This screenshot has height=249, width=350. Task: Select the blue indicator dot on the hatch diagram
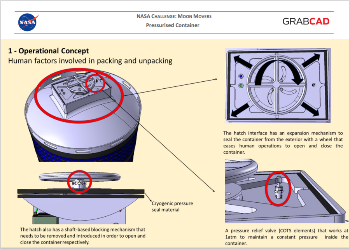click(x=241, y=76)
